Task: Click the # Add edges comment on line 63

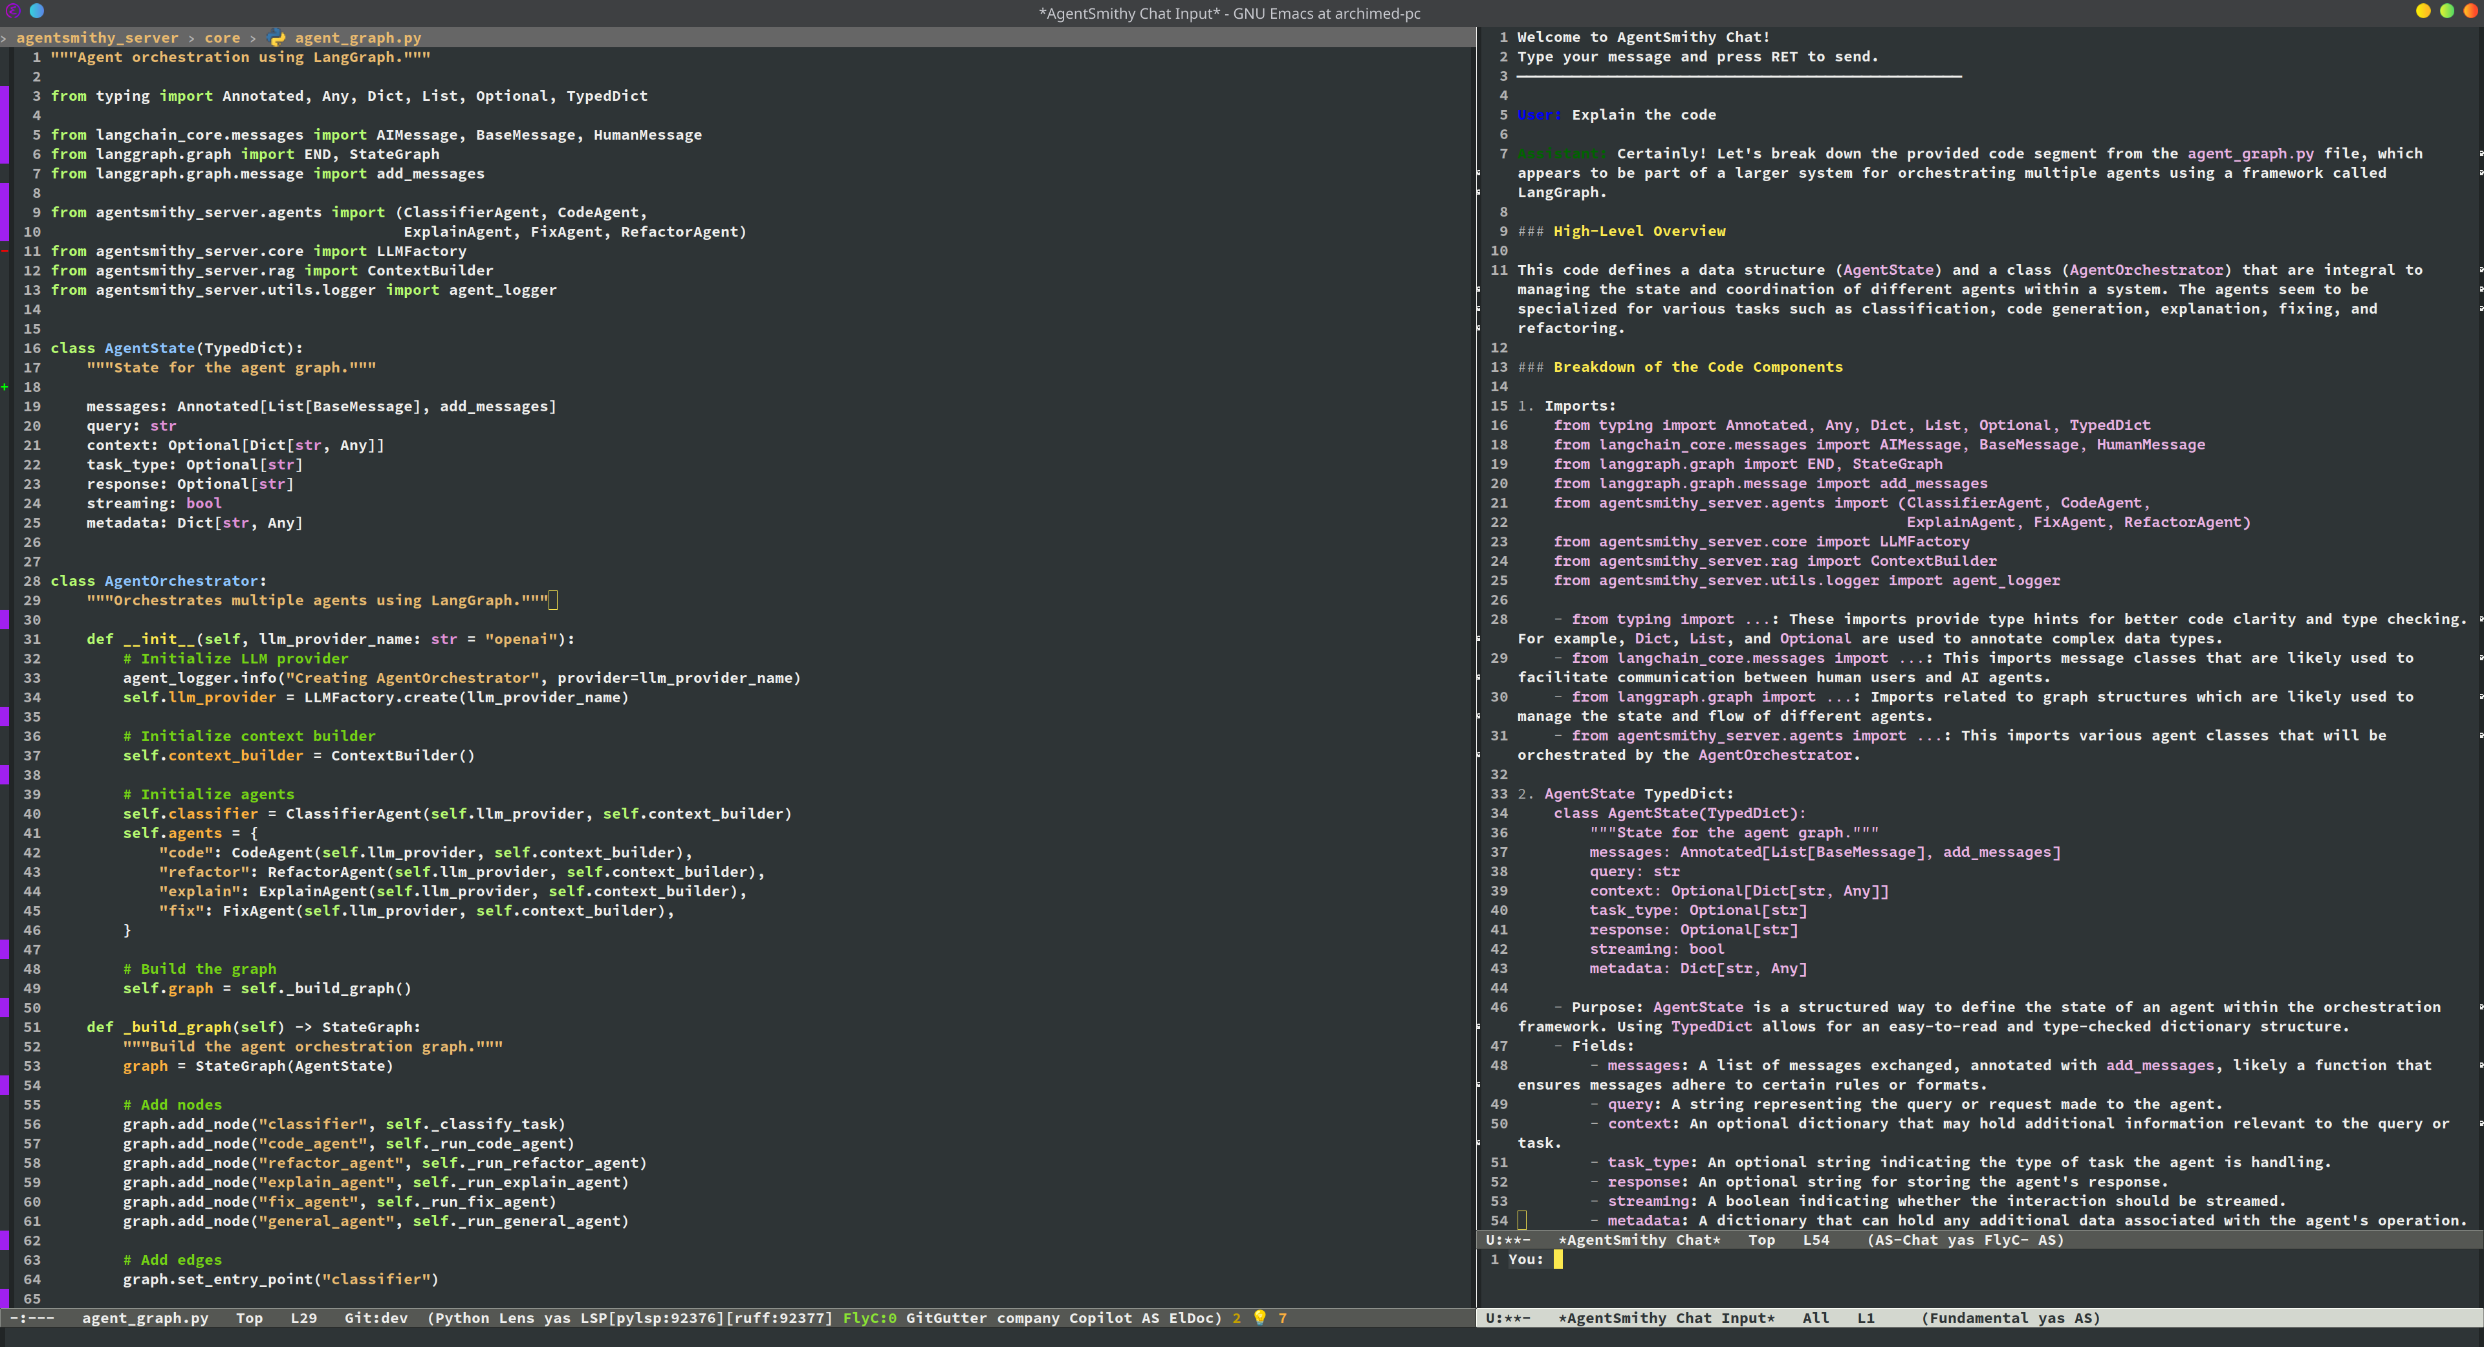Action: click(x=171, y=1259)
